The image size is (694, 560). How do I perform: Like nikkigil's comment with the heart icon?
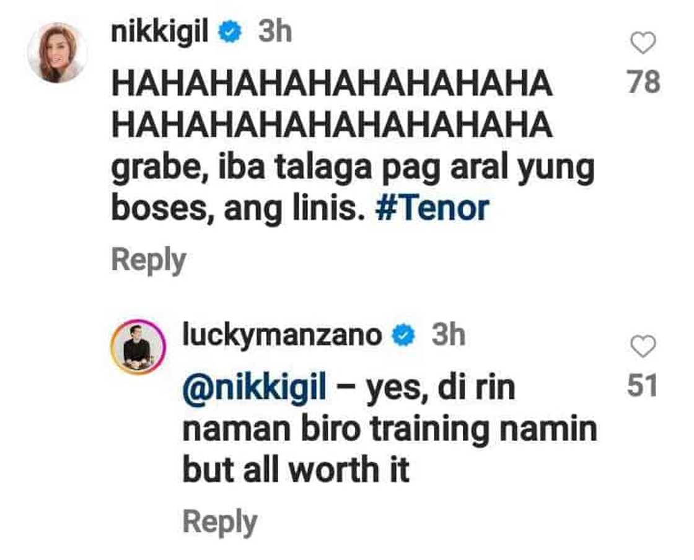(643, 43)
